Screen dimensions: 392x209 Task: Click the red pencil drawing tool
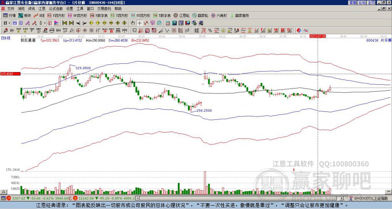tap(5, 31)
